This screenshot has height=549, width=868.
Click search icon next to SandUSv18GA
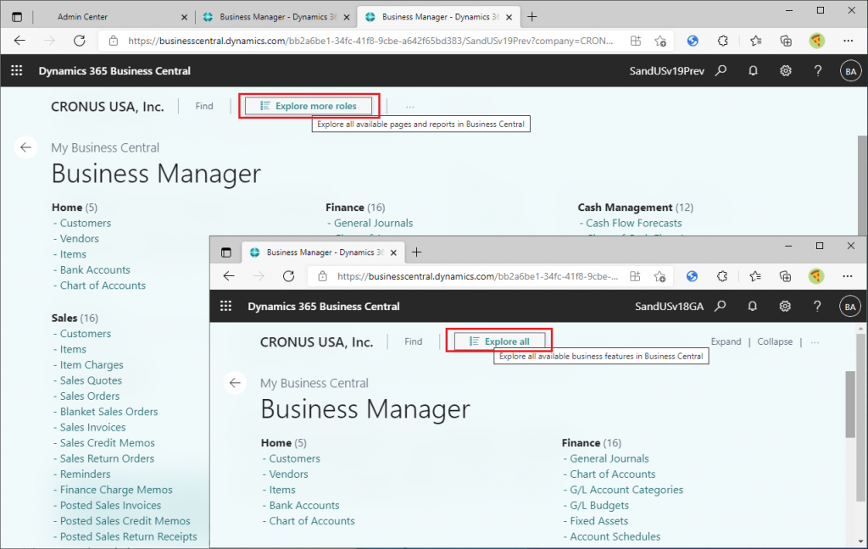tap(721, 306)
